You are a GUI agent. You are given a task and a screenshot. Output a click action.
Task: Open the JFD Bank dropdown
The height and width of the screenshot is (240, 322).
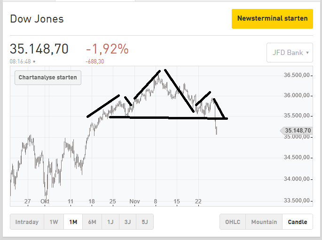(x=290, y=53)
